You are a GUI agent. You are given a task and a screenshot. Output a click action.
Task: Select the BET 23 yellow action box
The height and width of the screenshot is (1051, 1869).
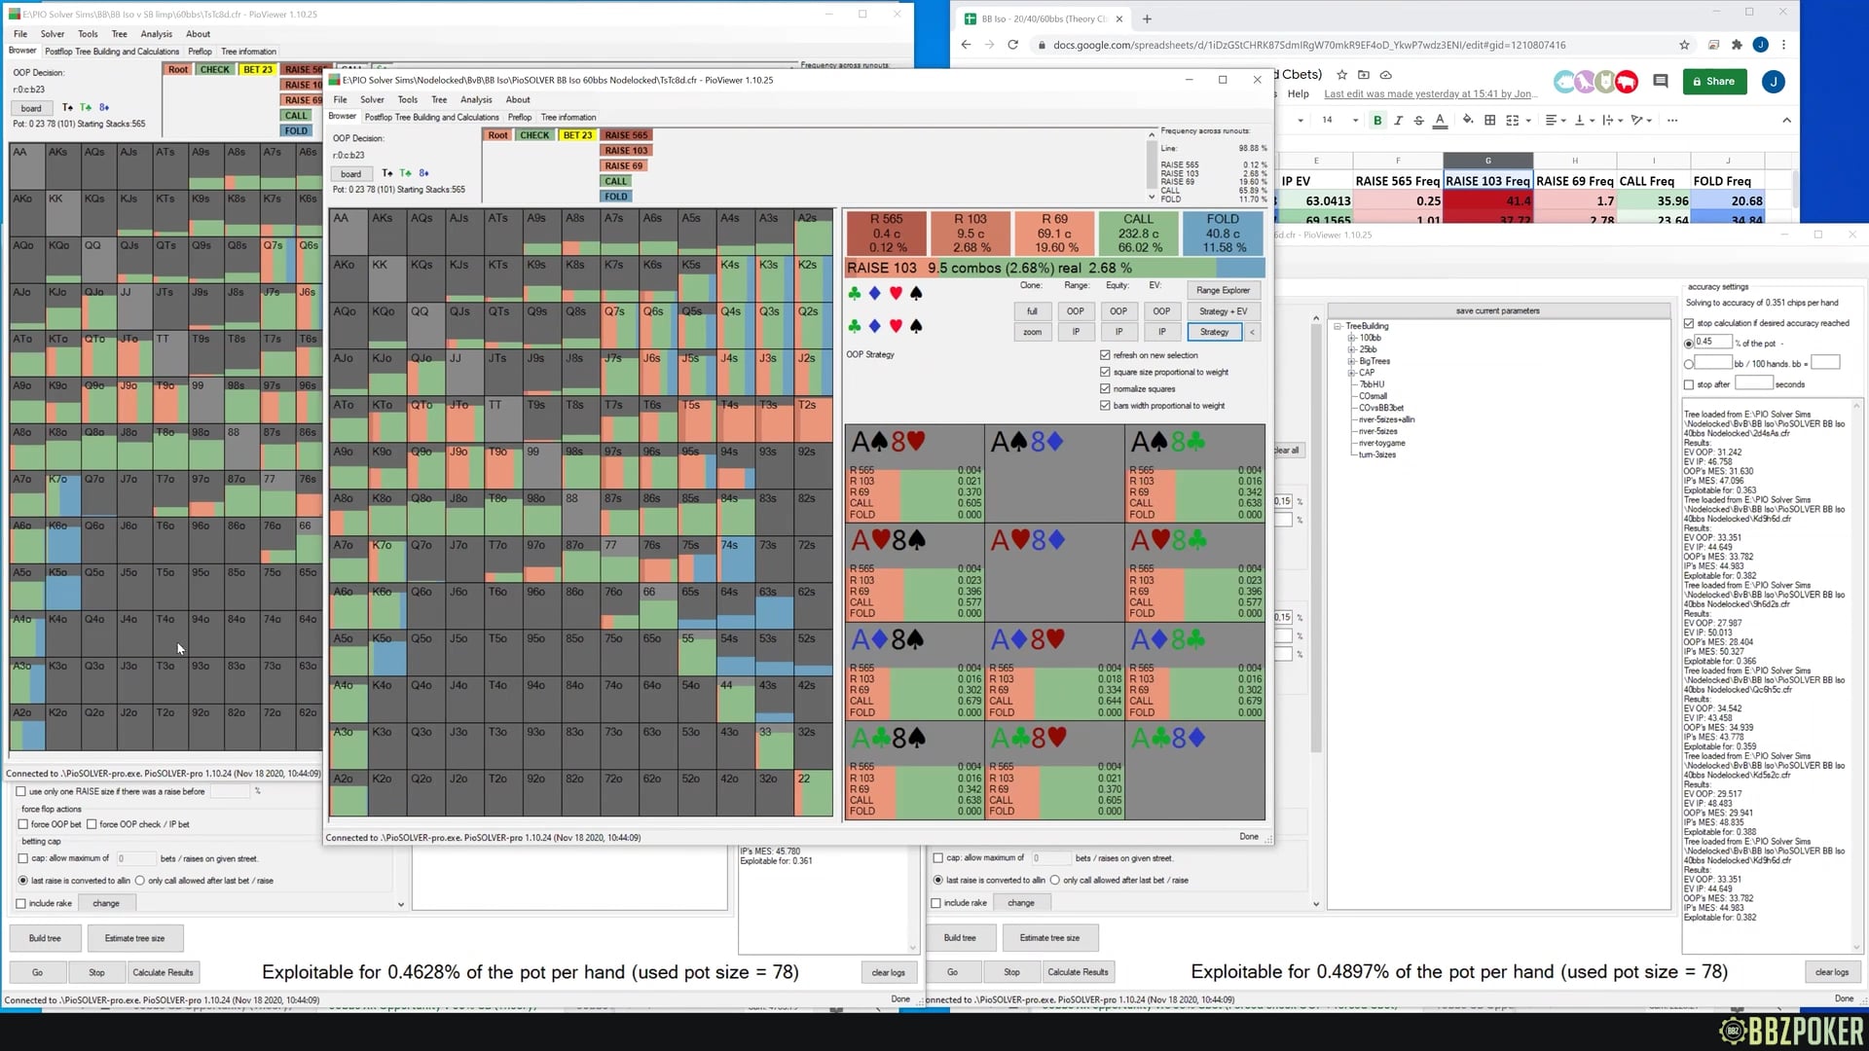point(576,135)
